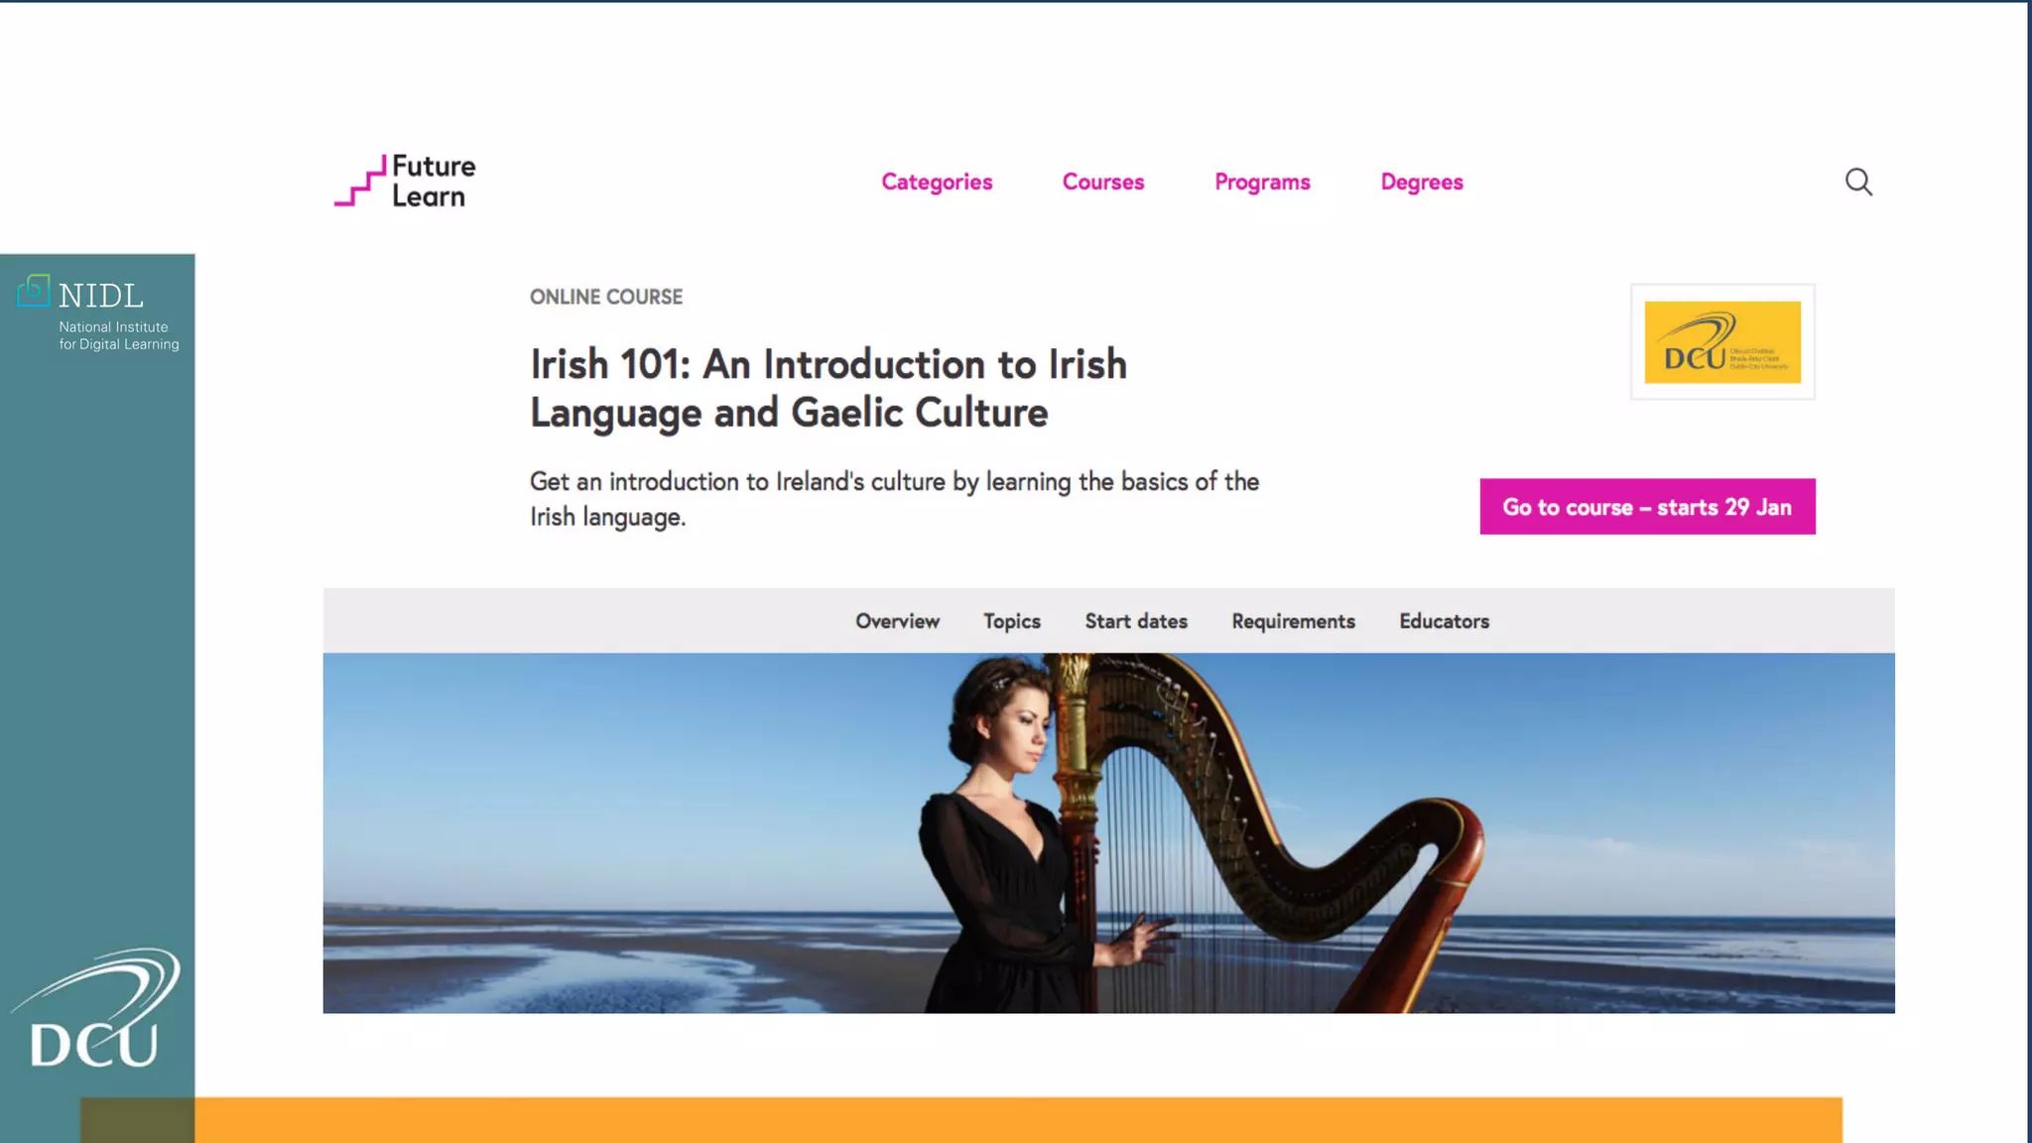Click the ONLINE COURSE label

tap(606, 297)
